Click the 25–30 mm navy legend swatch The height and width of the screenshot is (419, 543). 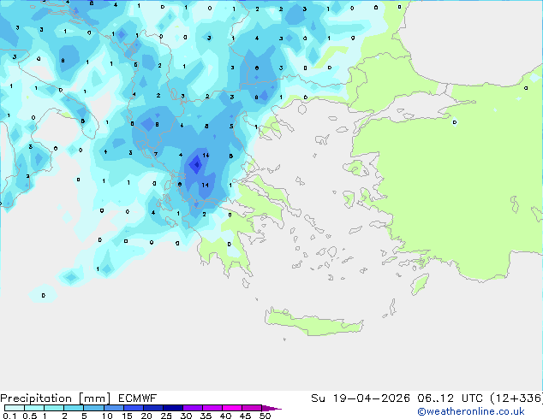pos(173,408)
